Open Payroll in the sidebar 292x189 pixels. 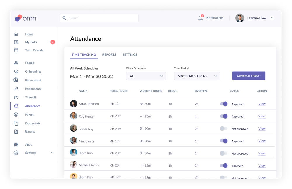29,114
